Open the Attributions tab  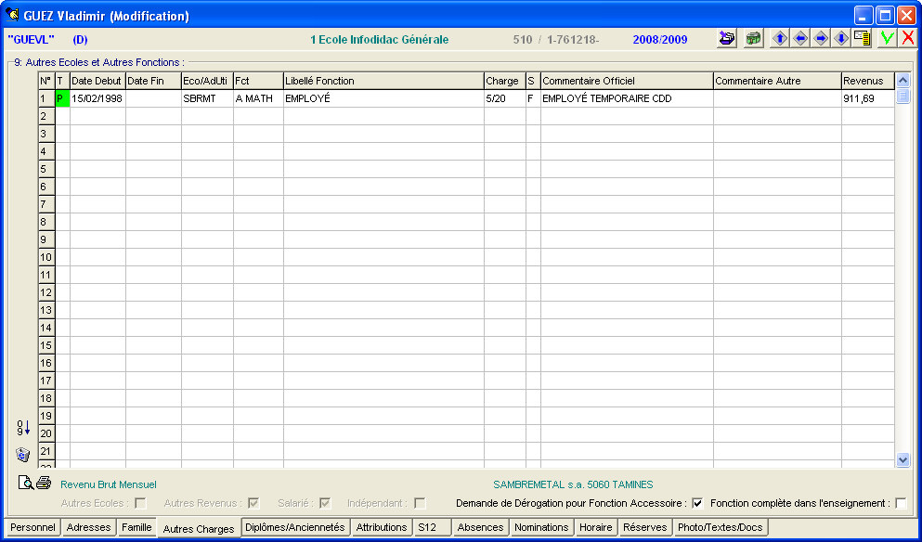381,527
